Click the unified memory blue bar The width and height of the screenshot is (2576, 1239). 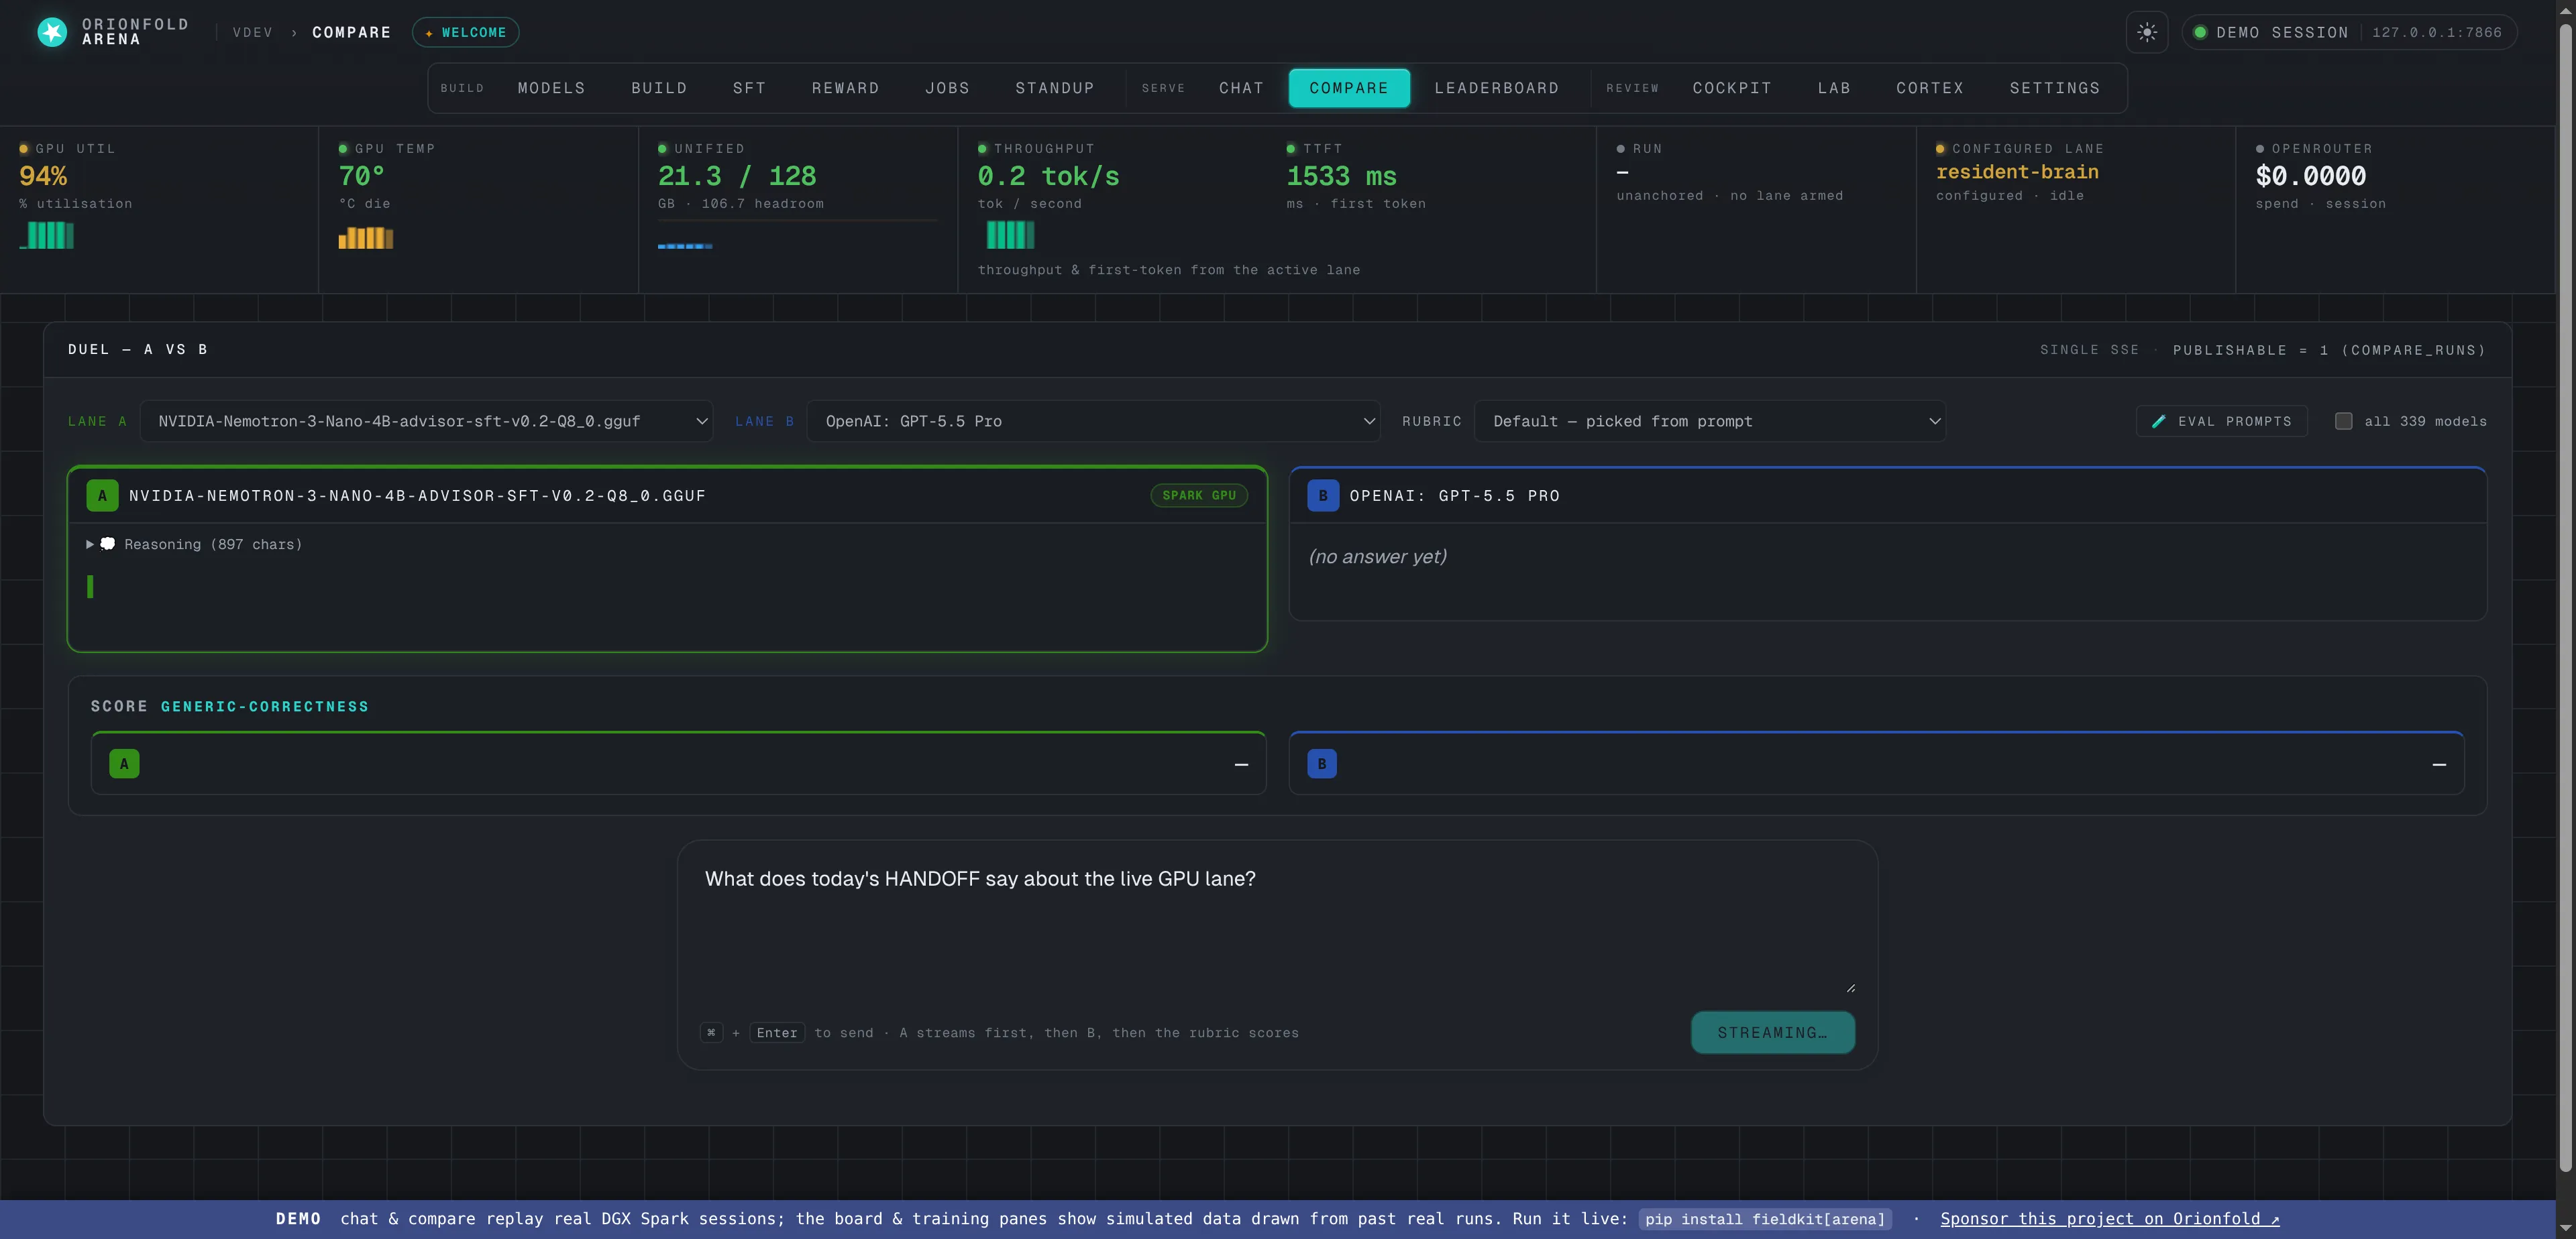(685, 246)
